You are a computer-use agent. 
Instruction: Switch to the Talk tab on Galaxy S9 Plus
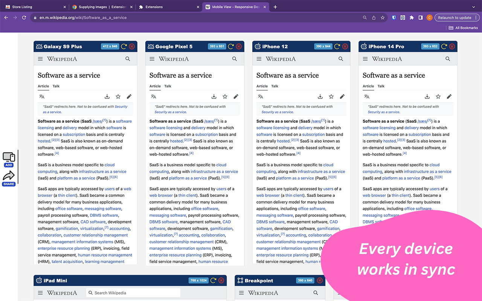pos(56,86)
